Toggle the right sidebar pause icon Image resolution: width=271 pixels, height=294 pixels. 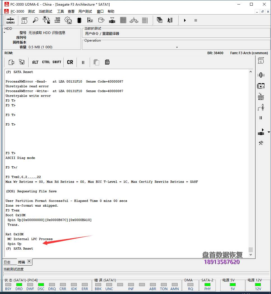coord(261,118)
